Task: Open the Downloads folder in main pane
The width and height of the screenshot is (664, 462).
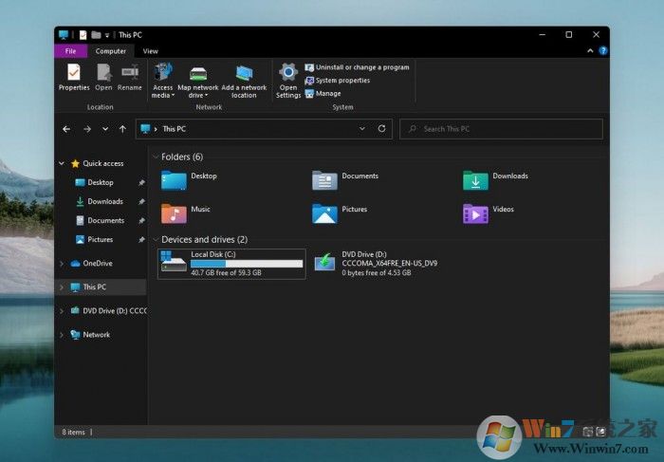Action: click(475, 180)
